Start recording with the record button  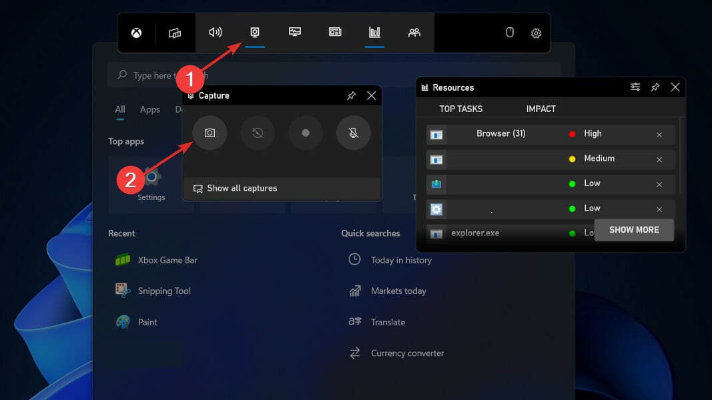point(306,133)
